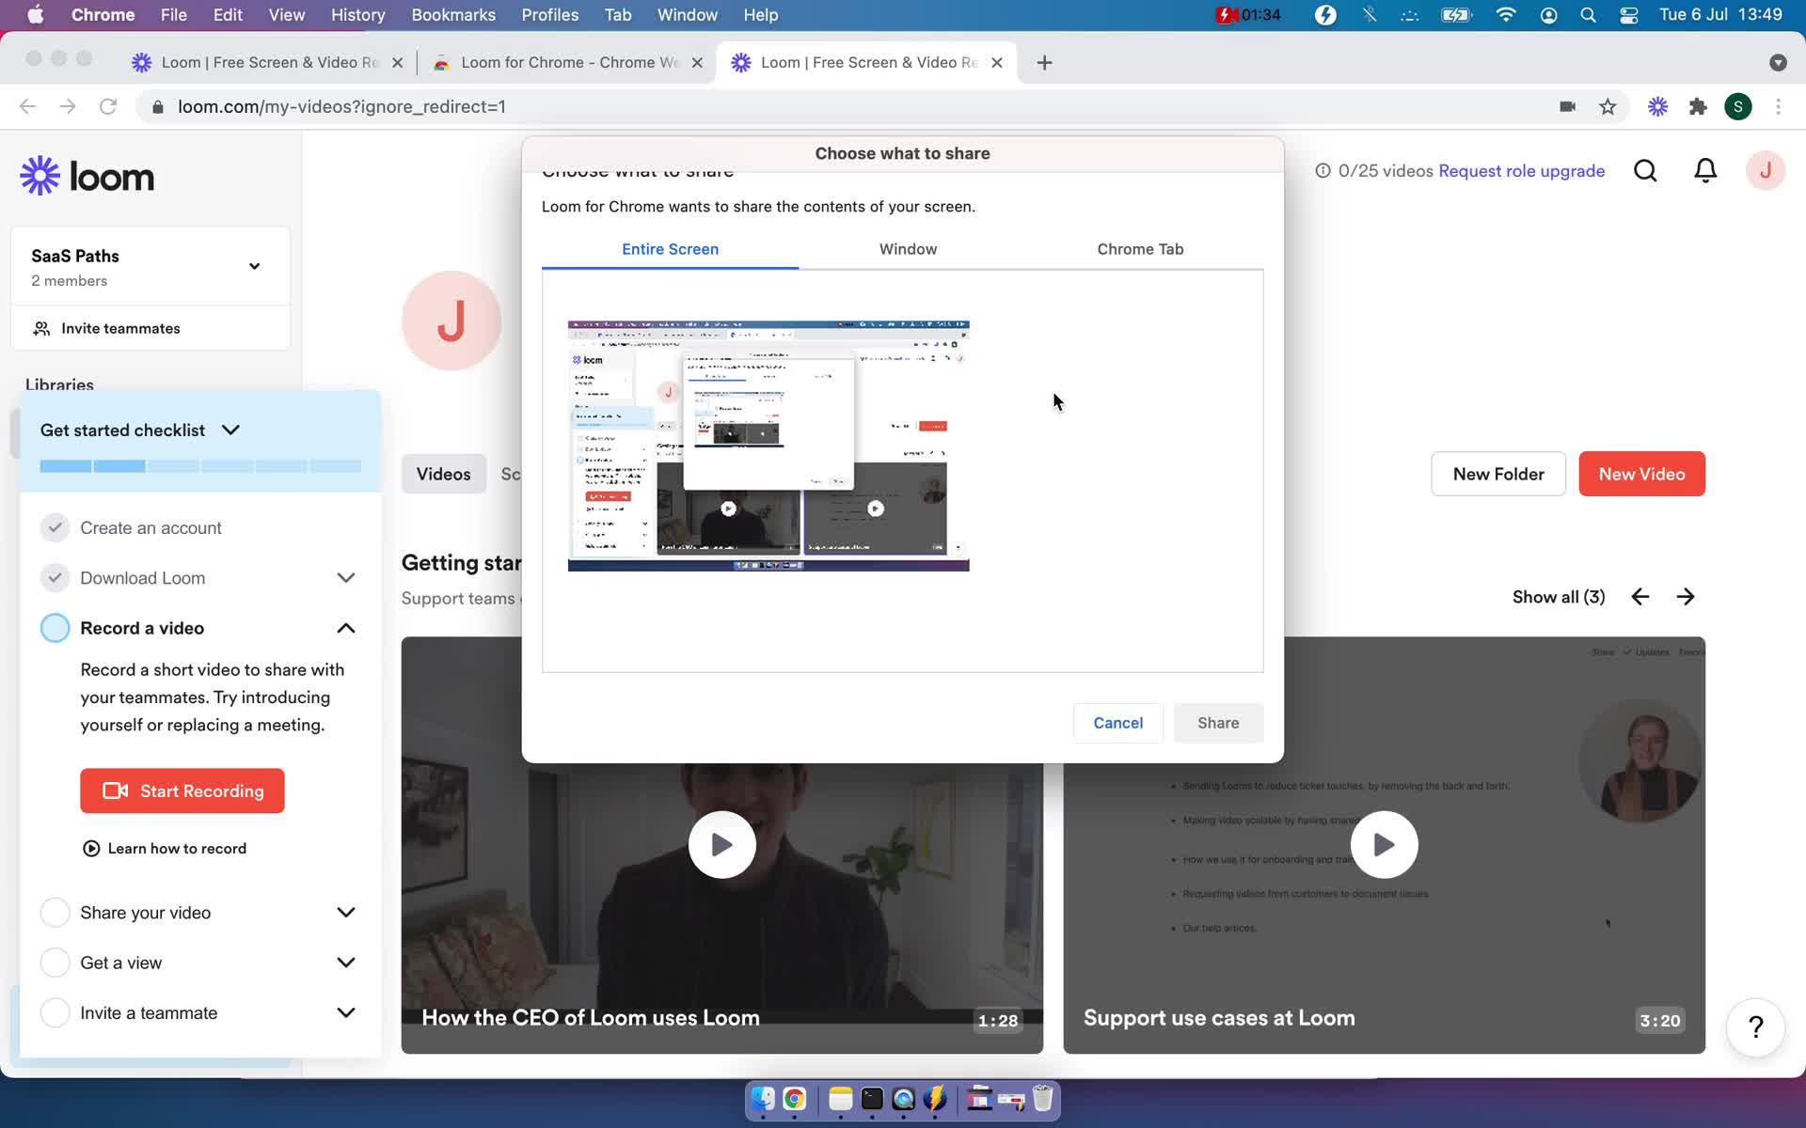Switch to the Window tab in share dialog
The width and height of the screenshot is (1806, 1128).
tap(908, 248)
